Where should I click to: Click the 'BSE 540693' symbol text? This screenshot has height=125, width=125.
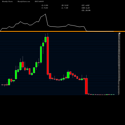pos(39,1)
